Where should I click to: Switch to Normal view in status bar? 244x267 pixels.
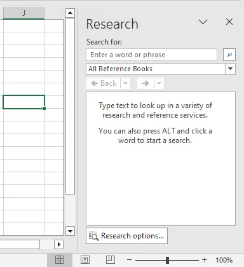click(59, 260)
